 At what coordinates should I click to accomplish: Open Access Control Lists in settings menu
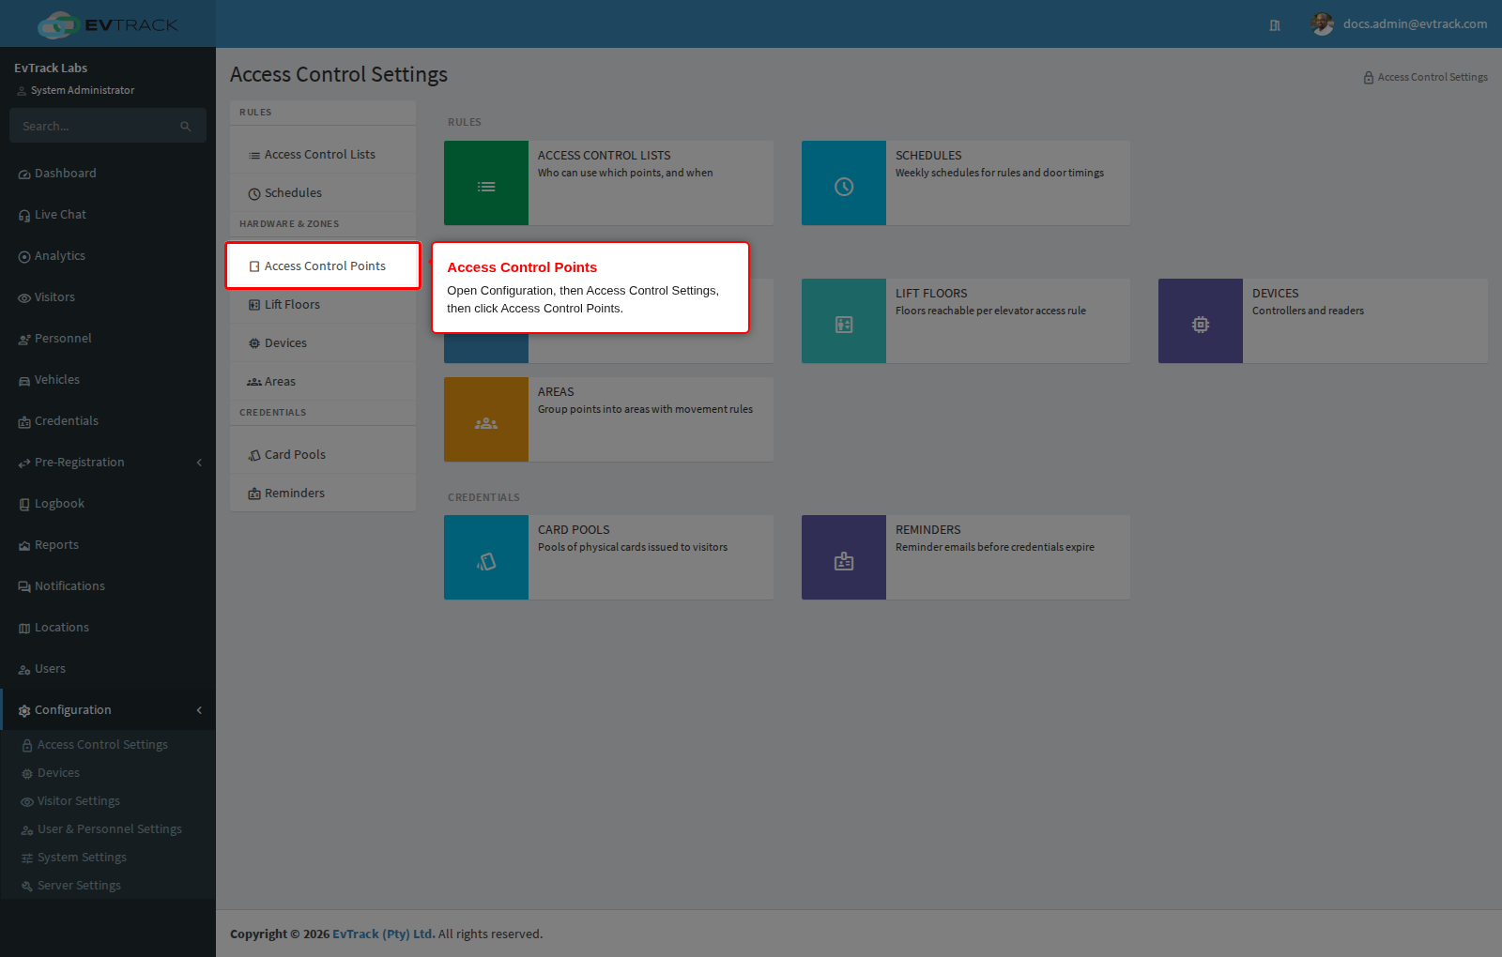pos(323,155)
